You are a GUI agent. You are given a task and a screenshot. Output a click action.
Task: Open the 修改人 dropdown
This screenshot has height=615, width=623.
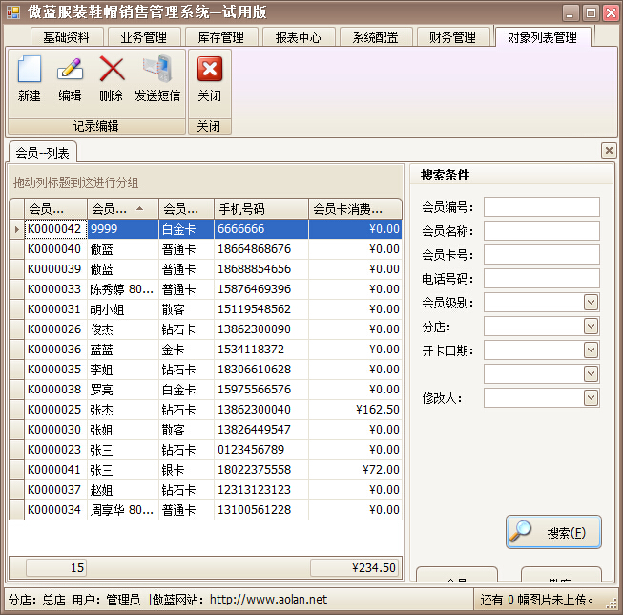click(591, 398)
